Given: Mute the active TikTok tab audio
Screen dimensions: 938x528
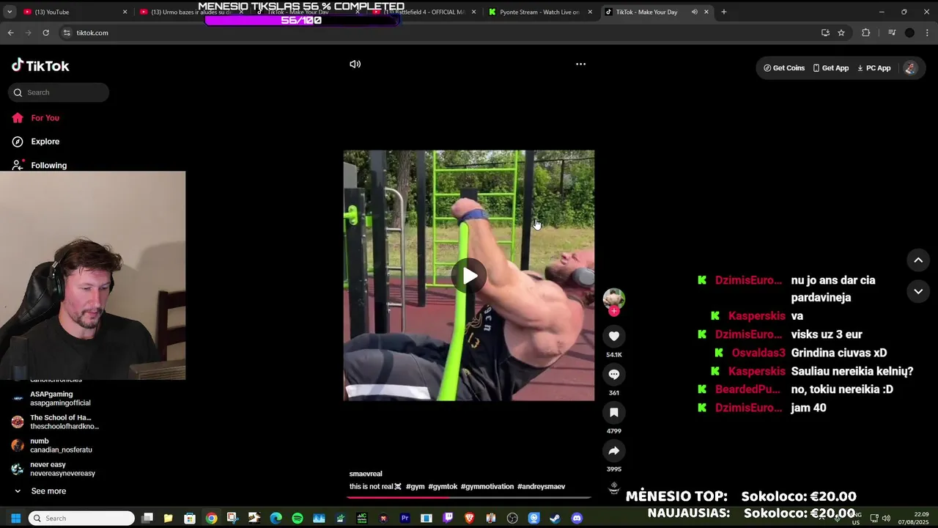Looking at the screenshot, I should pyautogui.click(x=694, y=12).
